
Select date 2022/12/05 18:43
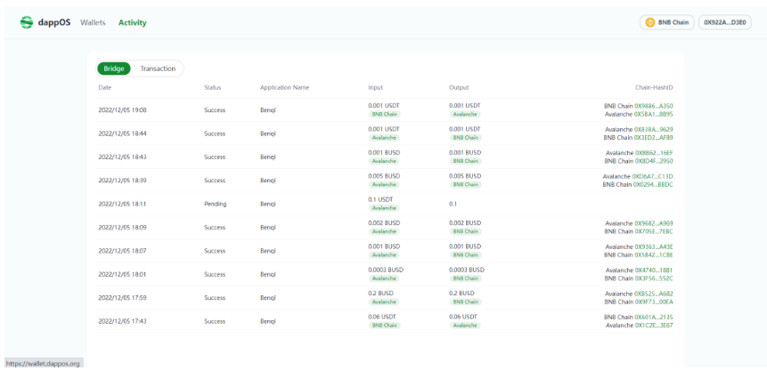(122, 157)
